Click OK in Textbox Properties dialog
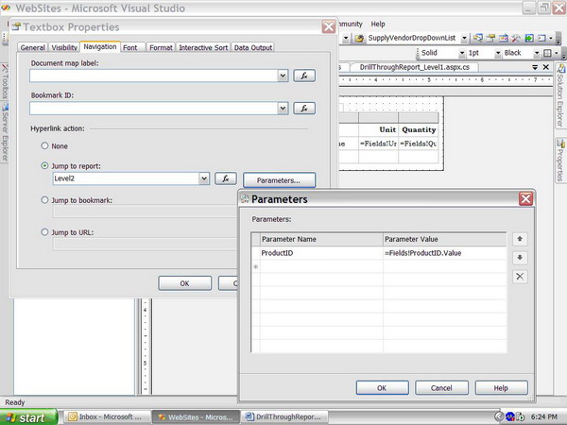 pos(185,283)
